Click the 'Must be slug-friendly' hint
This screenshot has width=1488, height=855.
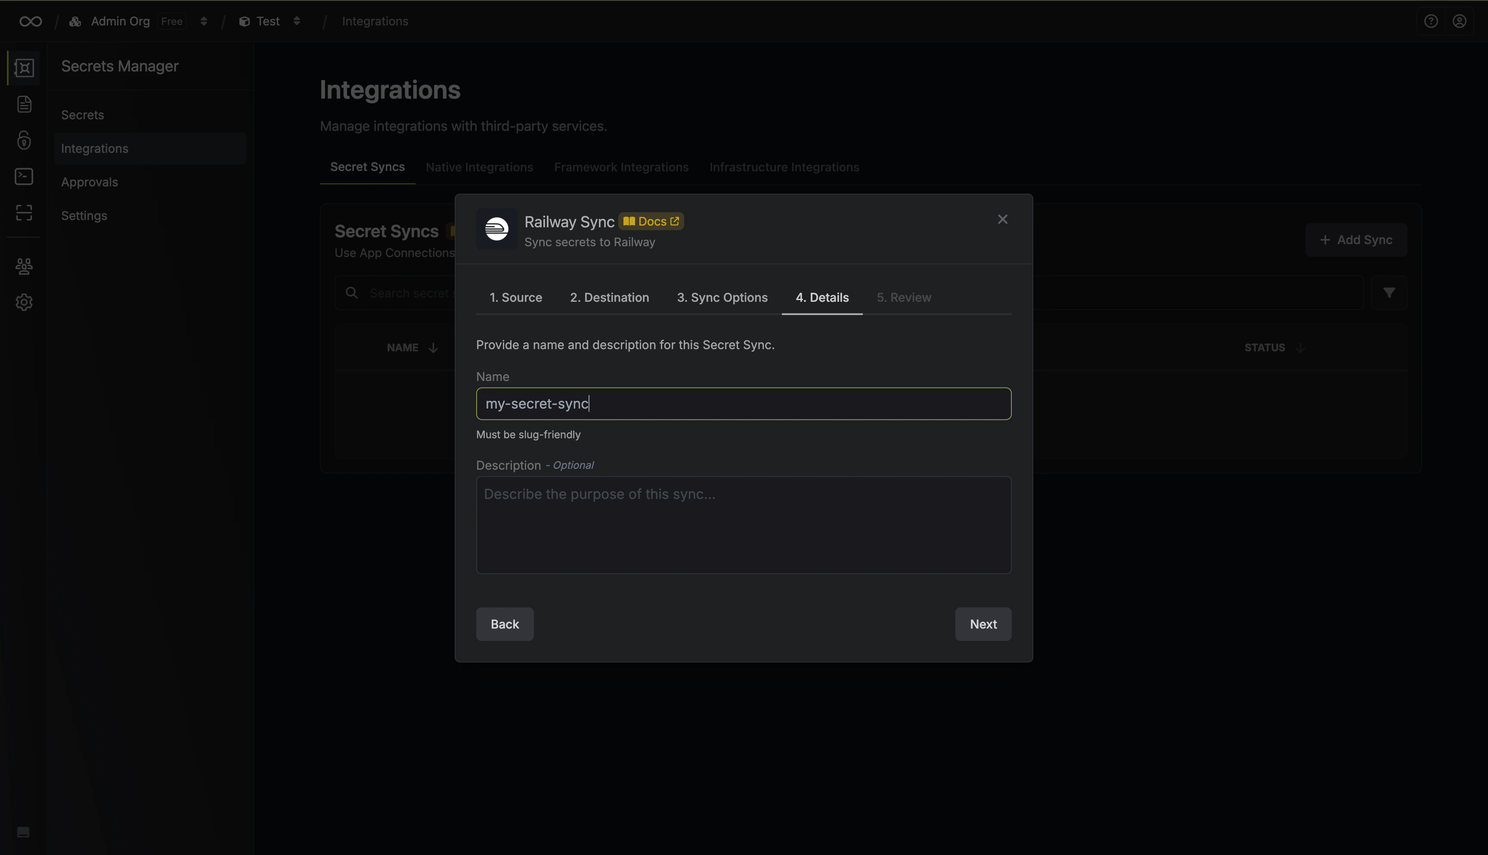coord(528,434)
